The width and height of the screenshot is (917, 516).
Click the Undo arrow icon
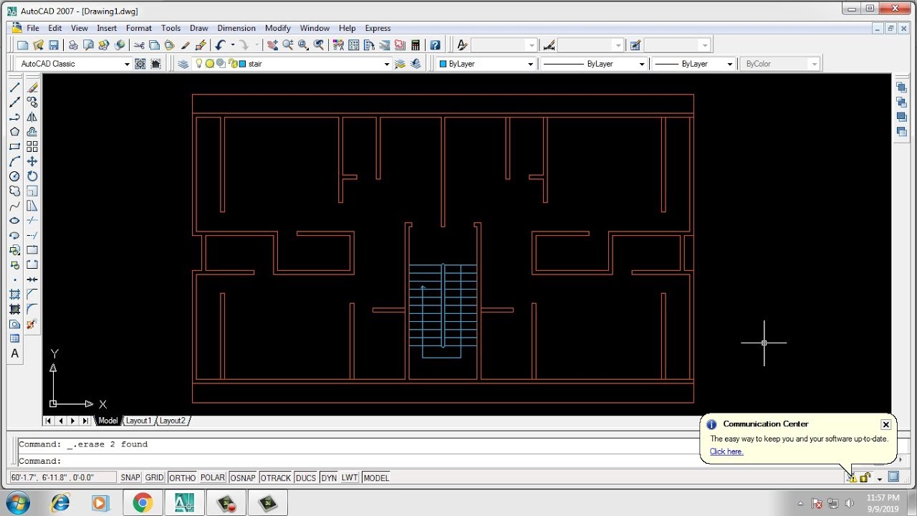pos(221,45)
